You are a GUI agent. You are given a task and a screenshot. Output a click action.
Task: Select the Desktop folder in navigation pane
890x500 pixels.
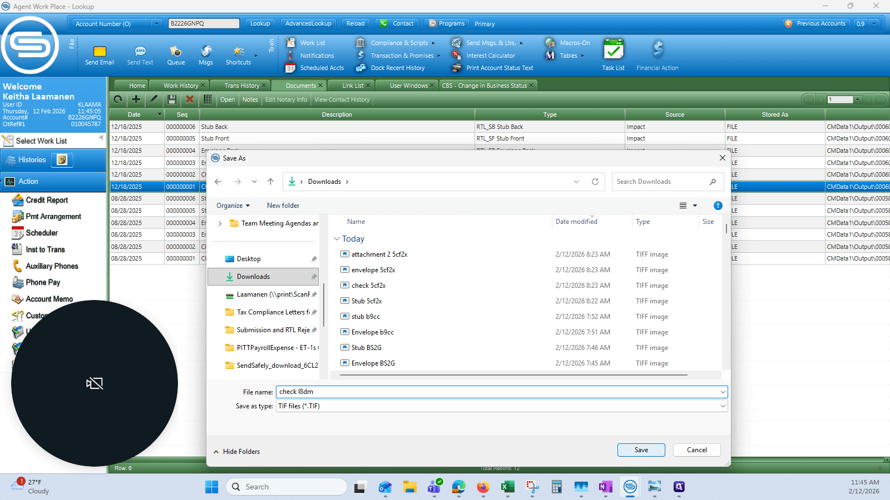coord(249,259)
